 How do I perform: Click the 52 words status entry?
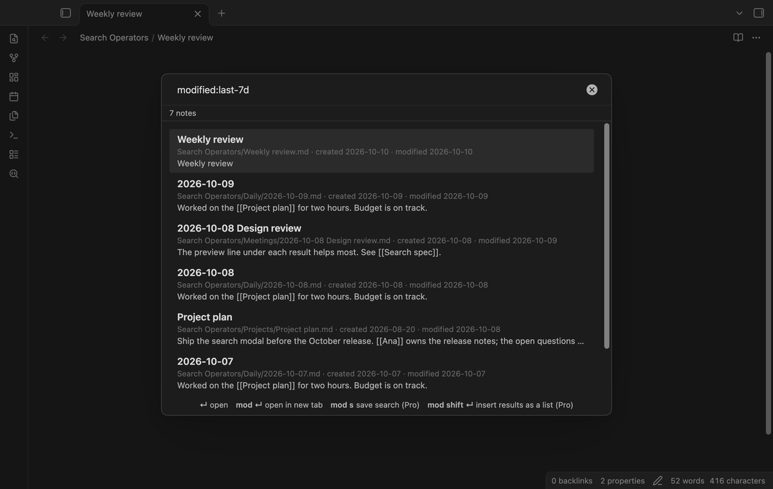687,481
